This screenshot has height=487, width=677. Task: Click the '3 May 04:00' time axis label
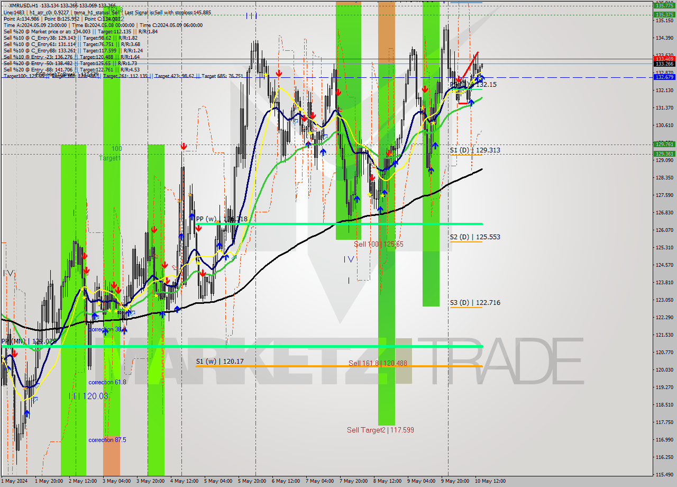(116, 481)
